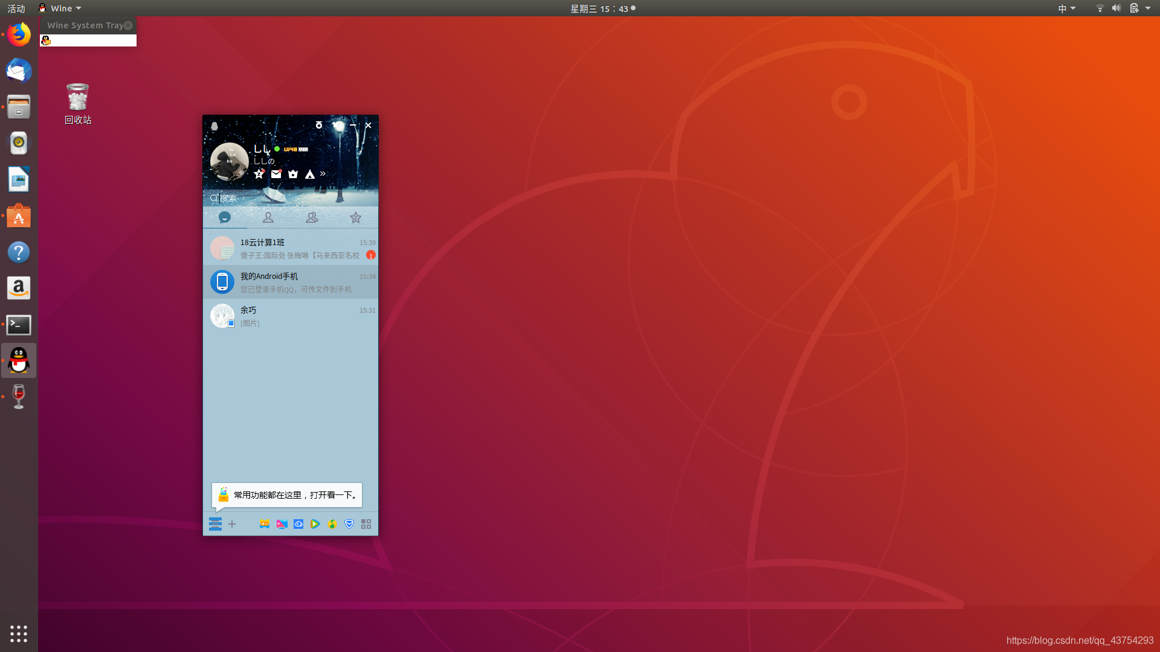
Task: Open Tencent PC Manager shield icon
Action: tap(349, 524)
